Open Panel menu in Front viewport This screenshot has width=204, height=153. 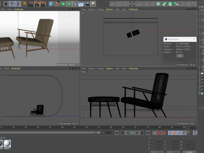point(124,68)
